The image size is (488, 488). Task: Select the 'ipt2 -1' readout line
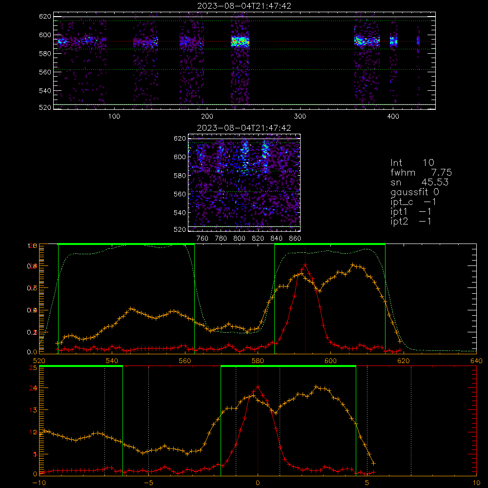(x=411, y=221)
